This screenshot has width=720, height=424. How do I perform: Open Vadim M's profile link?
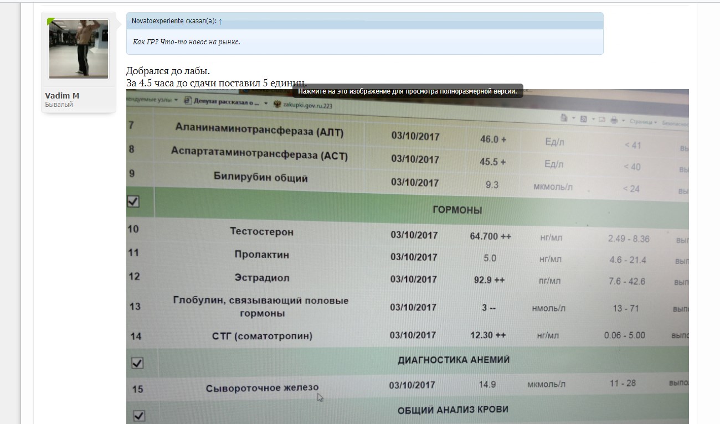61,95
